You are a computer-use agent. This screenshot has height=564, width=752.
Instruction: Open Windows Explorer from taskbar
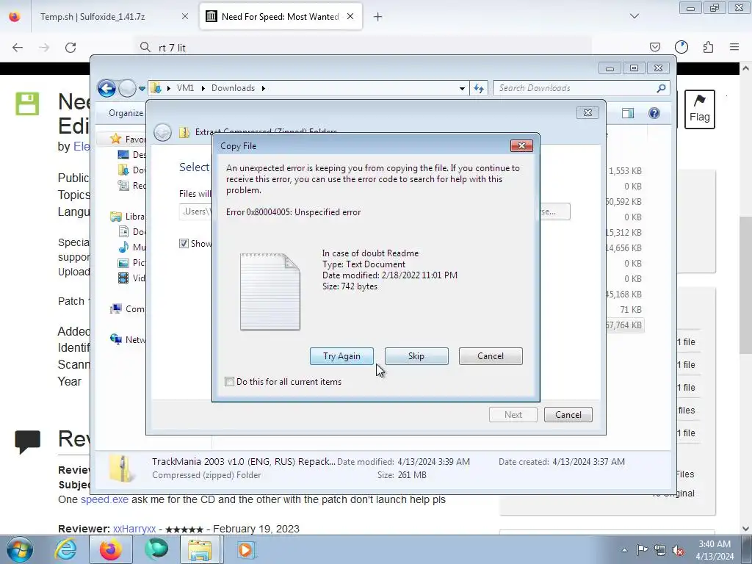[x=200, y=550]
